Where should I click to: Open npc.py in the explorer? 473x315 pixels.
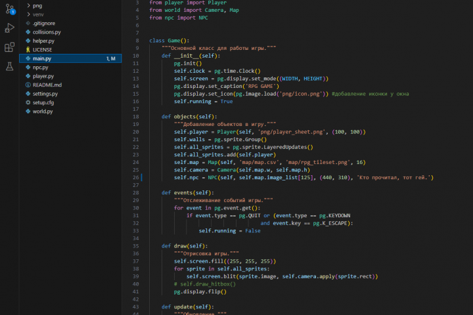tap(41, 67)
